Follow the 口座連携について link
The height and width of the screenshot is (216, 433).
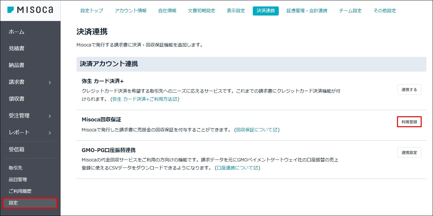click(x=237, y=168)
